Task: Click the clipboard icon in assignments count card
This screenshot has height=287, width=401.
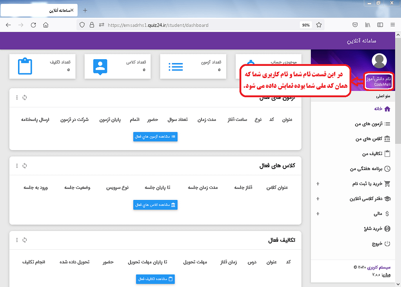Action: pos(25,66)
